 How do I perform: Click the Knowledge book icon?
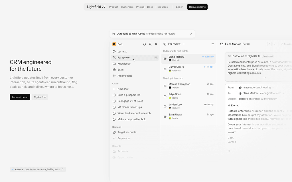point(114,64)
